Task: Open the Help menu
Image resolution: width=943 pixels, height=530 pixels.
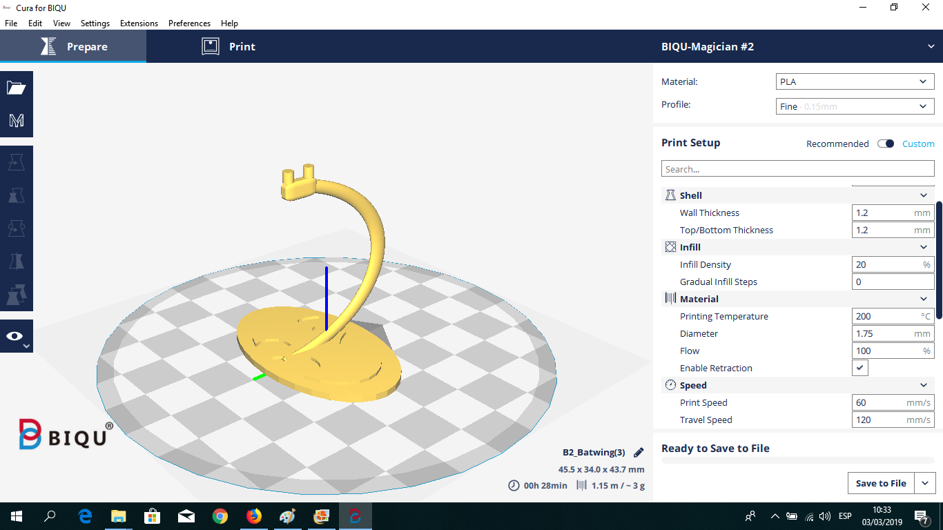Action: tap(229, 23)
